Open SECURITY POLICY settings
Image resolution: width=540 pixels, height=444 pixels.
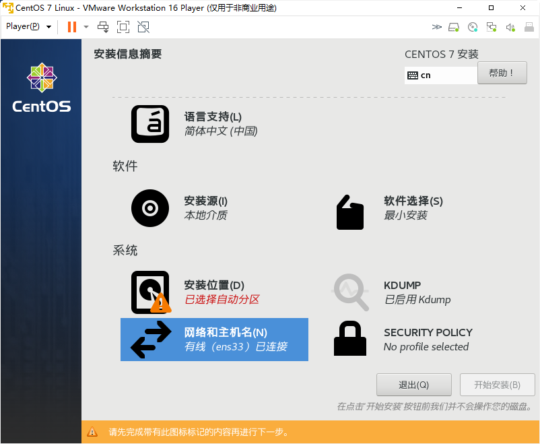428,332
